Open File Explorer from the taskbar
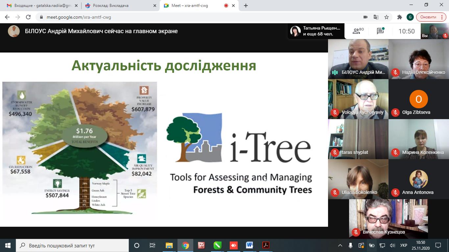This screenshot has height=252, width=449. [x=169, y=245]
